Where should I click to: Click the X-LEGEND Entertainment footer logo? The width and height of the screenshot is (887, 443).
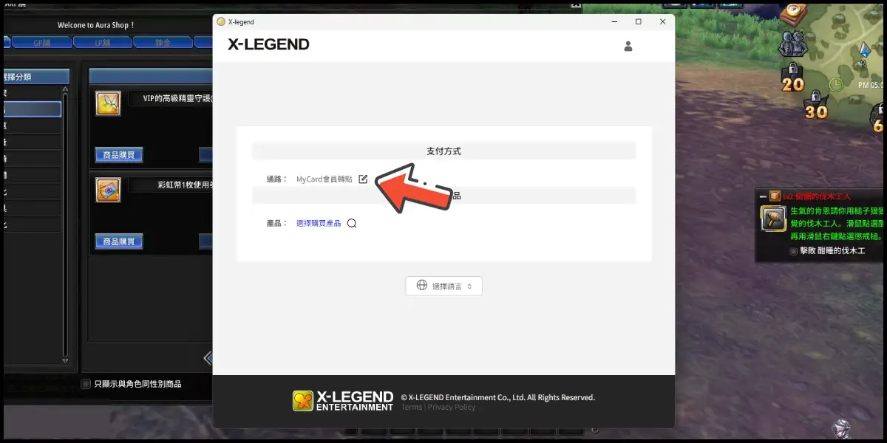click(x=343, y=401)
